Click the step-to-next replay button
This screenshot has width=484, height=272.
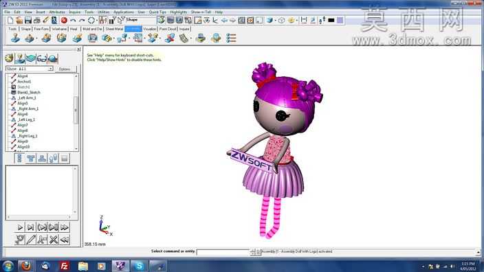pyautogui.click(x=30, y=227)
